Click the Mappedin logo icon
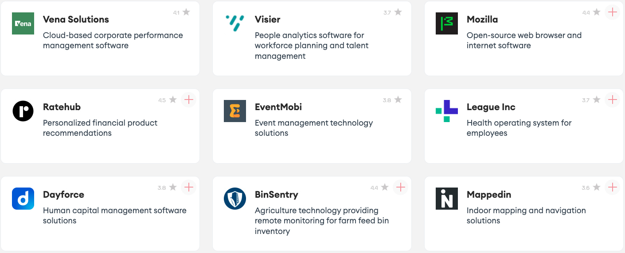Screen dimensions: 625x253 pyautogui.click(x=447, y=199)
